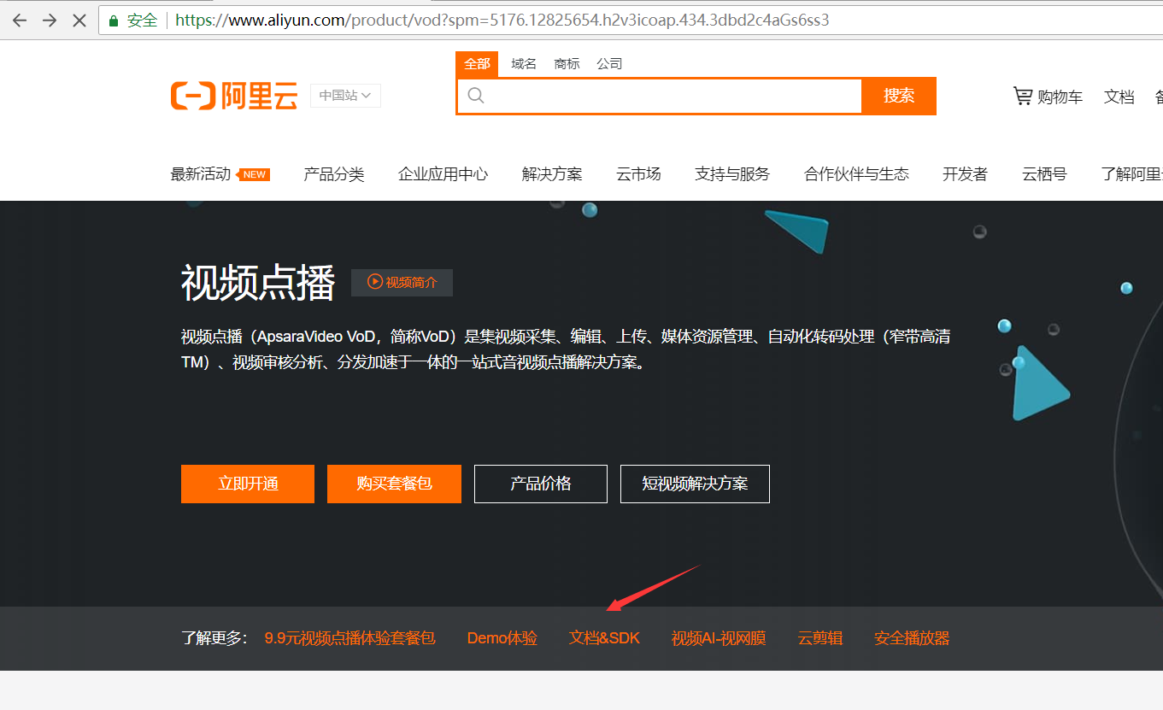Open the 最新活动 menu
Screen dimensions: 1163x710
(200, 174)
